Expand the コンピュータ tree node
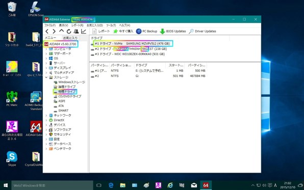This screenshot has height=190, width=304. click(x=46, y=49)
